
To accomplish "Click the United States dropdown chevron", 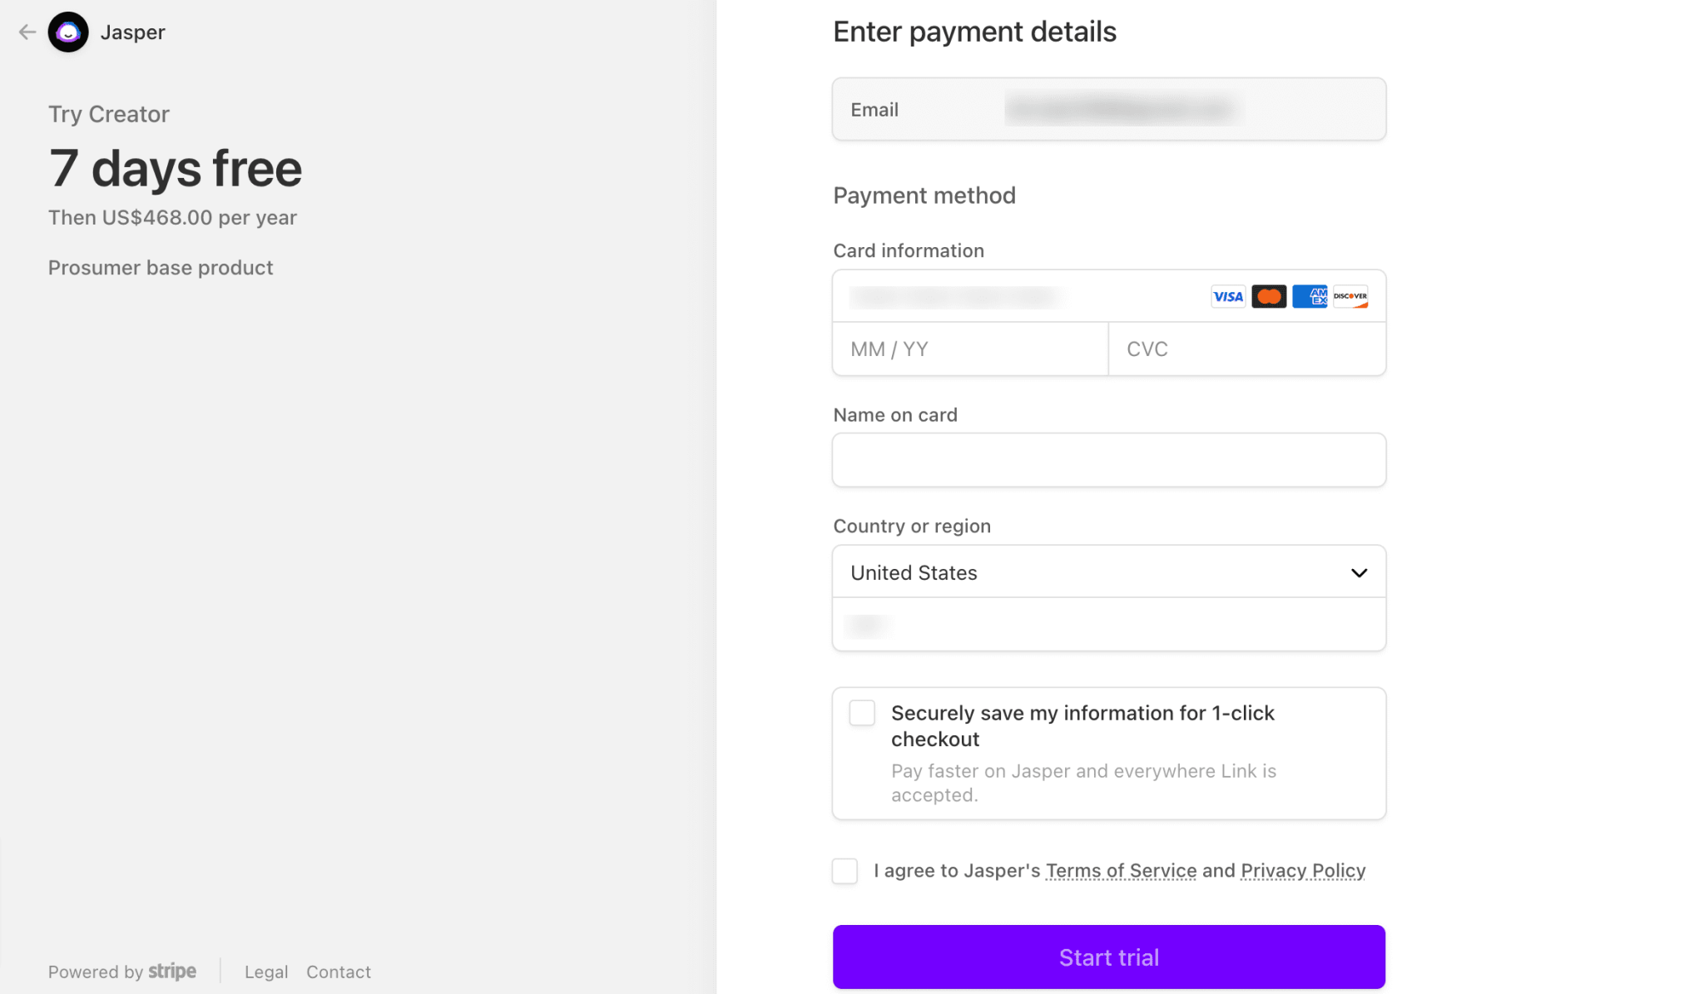I will tap(1359, 573).
